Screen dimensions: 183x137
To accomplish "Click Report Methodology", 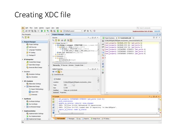I will tap(37, 89).
